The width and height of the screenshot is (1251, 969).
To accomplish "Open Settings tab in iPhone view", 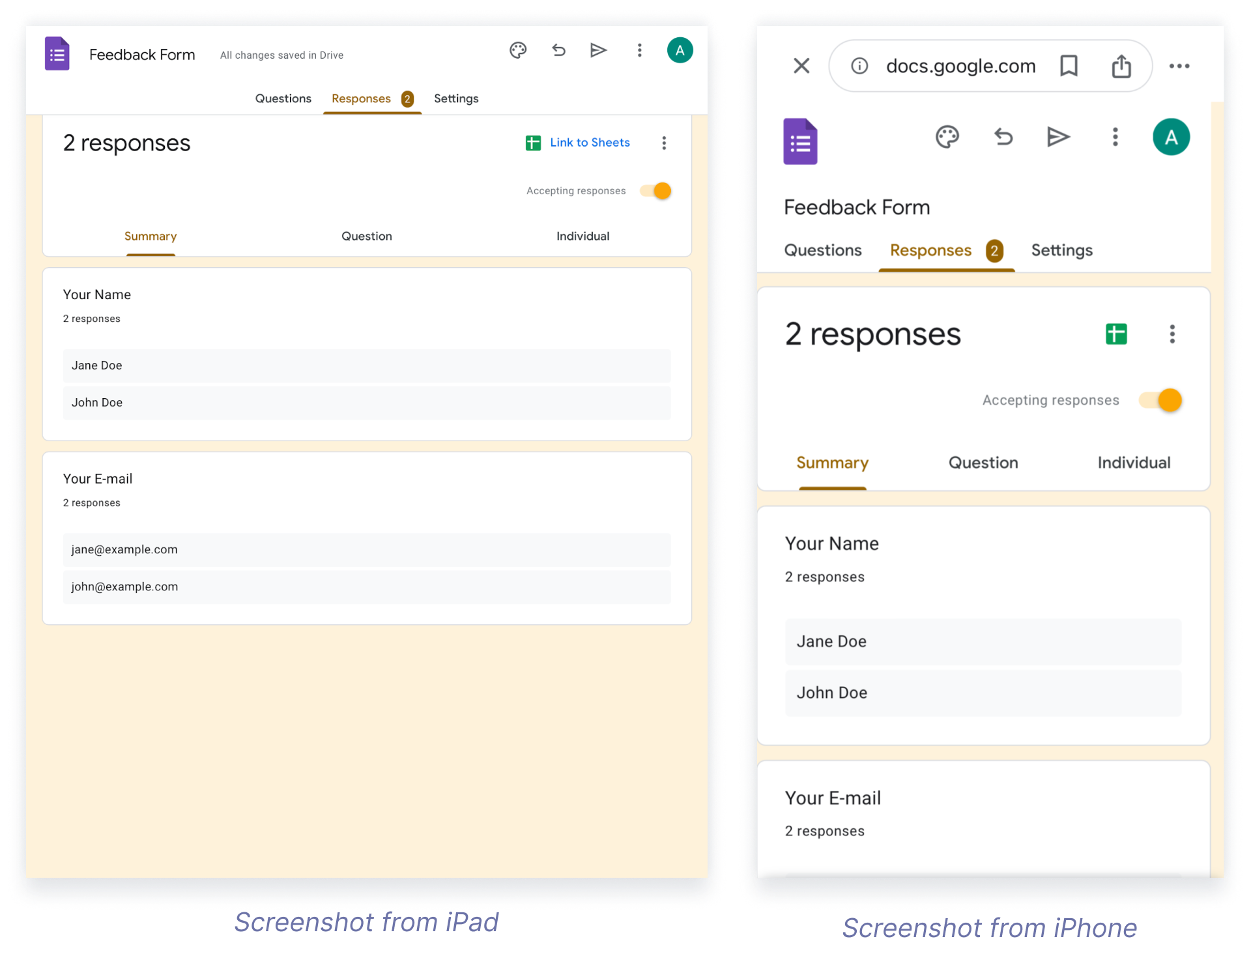I will [x=1061, y=250].
